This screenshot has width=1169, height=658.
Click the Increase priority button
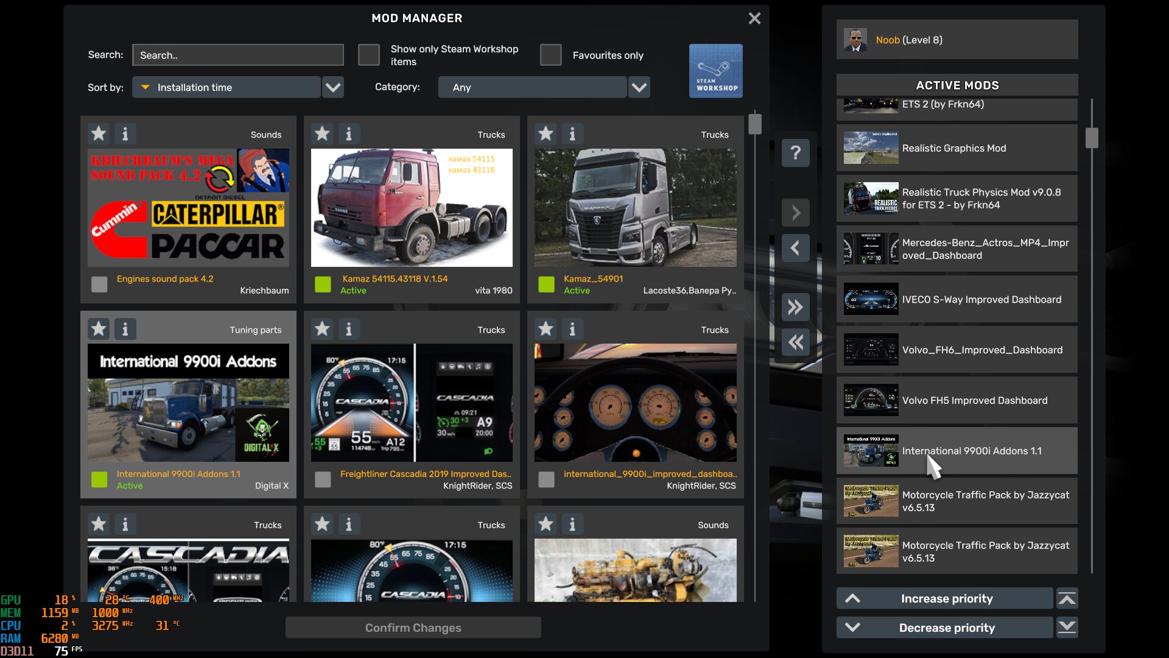945,598
